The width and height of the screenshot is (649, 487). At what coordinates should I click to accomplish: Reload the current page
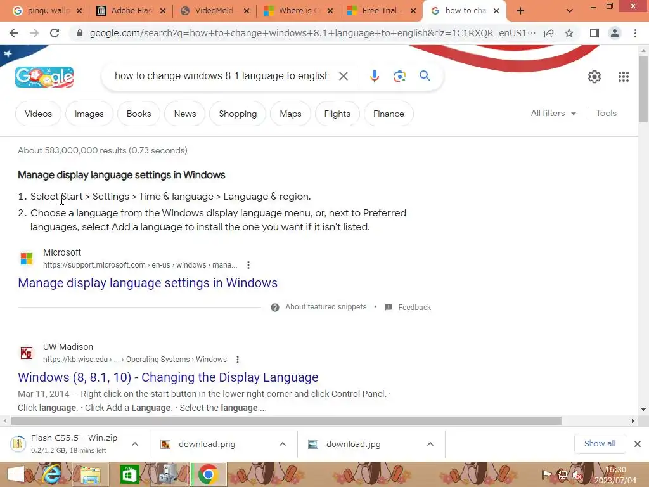(55, 33)
